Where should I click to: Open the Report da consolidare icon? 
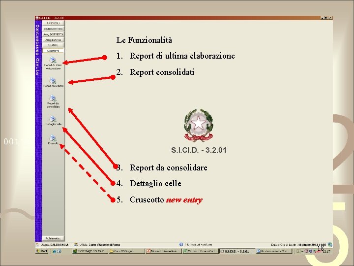(x=53, y=98)
